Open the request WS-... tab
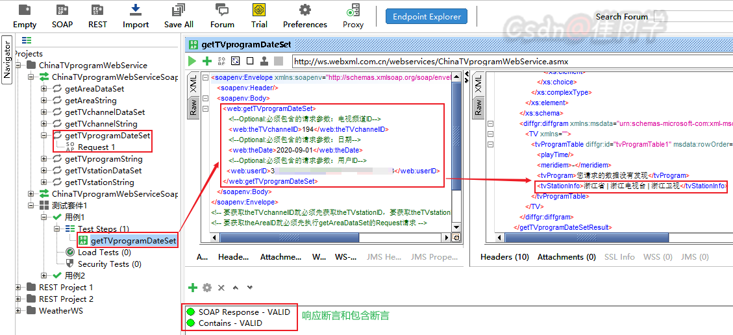 (x=345, y=257)
